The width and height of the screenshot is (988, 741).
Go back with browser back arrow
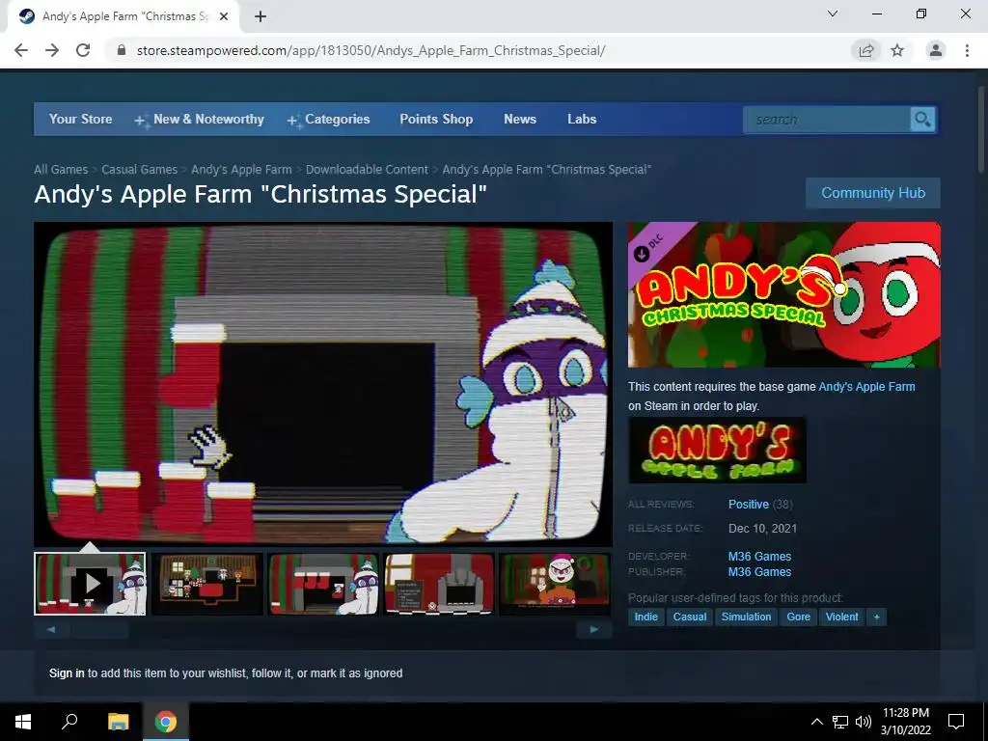click(x=21, y=50)
